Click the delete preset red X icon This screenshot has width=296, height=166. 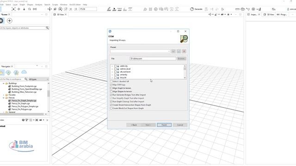tap(184, 51)
